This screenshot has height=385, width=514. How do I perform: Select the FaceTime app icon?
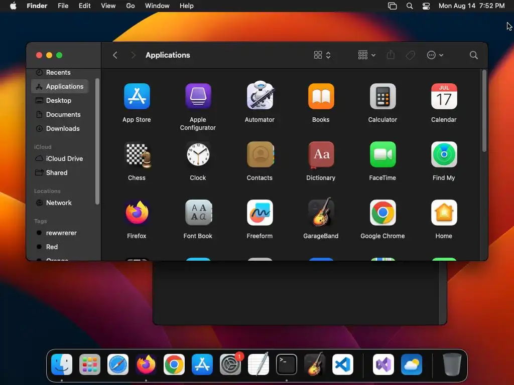click(x=382, y=154)
